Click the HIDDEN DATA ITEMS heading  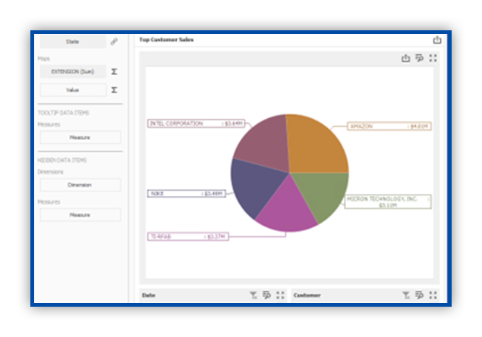[62, 160]
